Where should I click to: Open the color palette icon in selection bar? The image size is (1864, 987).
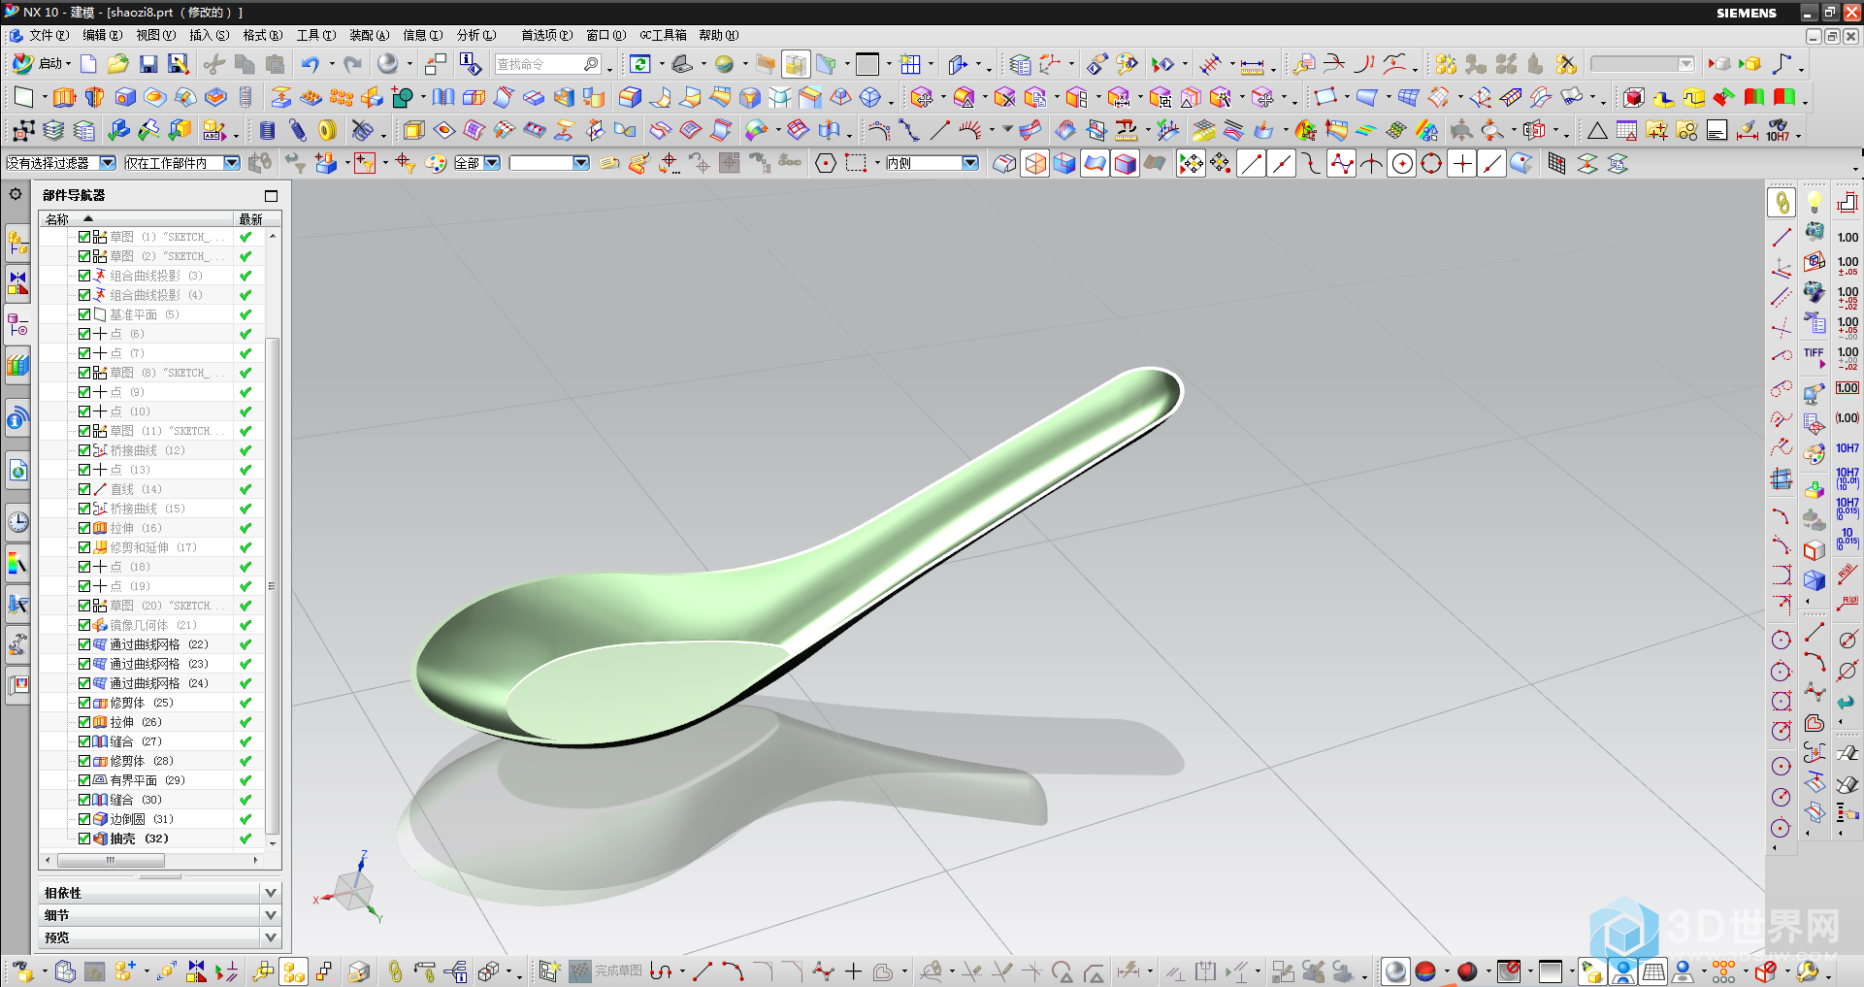point(437,163)
